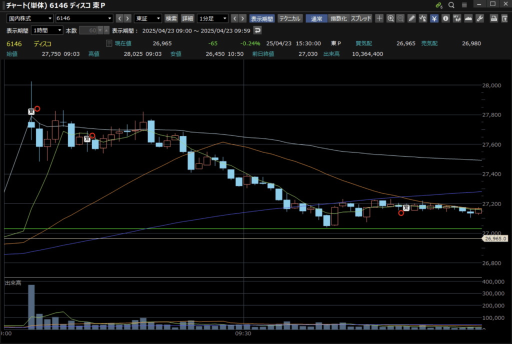
Task: Open the 国内株式 market type dropdown
Action: [x=30, y=18]
